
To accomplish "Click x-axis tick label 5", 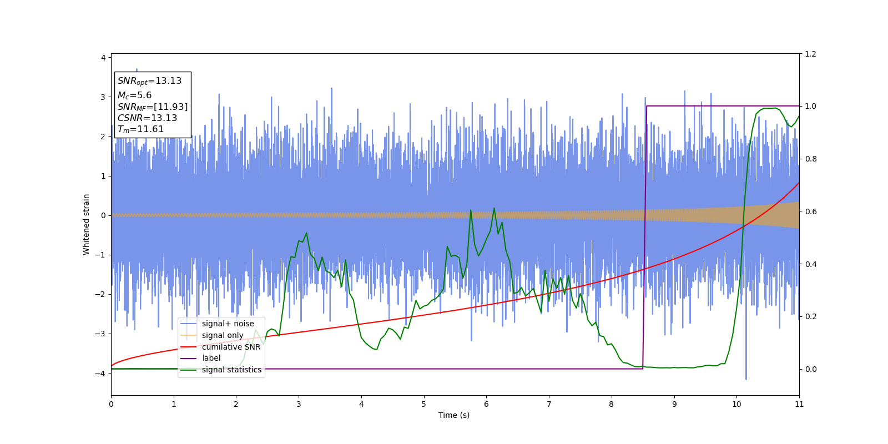I will [x=424, y=404].
